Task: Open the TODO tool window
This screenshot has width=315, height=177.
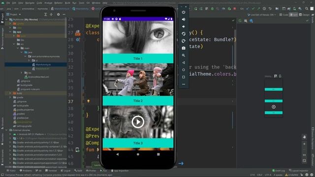Action: [x=11, y=171]
